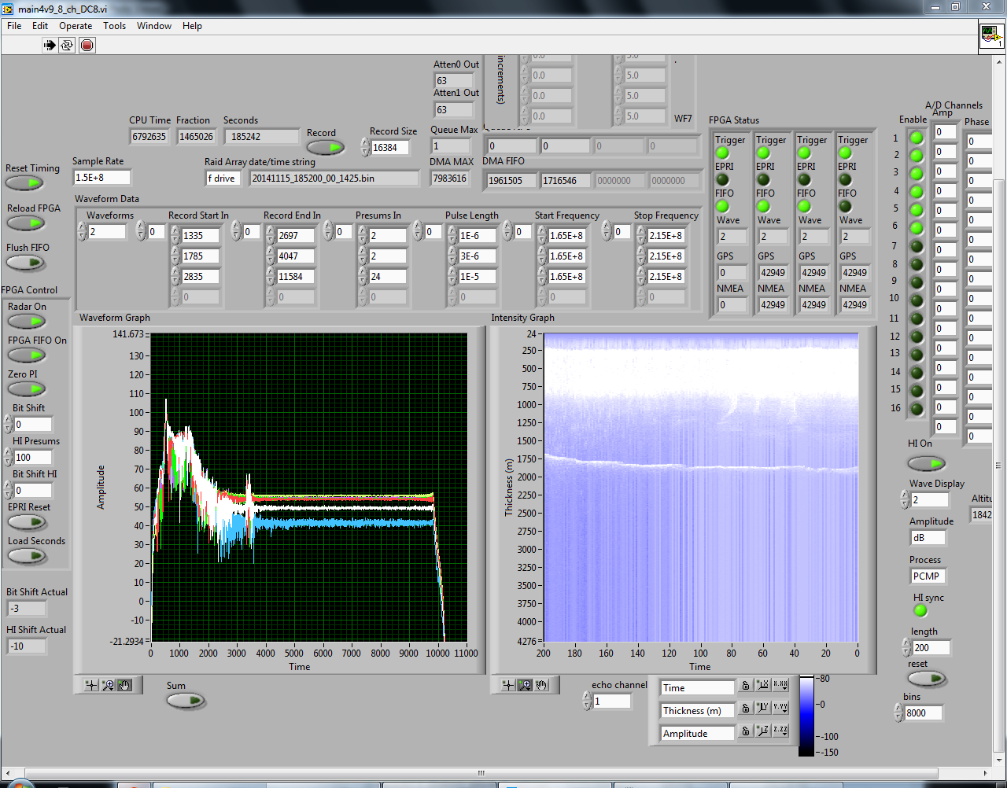This screenshot has height=788, width=1007.
Task: Click the Record Size stepper arrows
Action: (365, 147)
